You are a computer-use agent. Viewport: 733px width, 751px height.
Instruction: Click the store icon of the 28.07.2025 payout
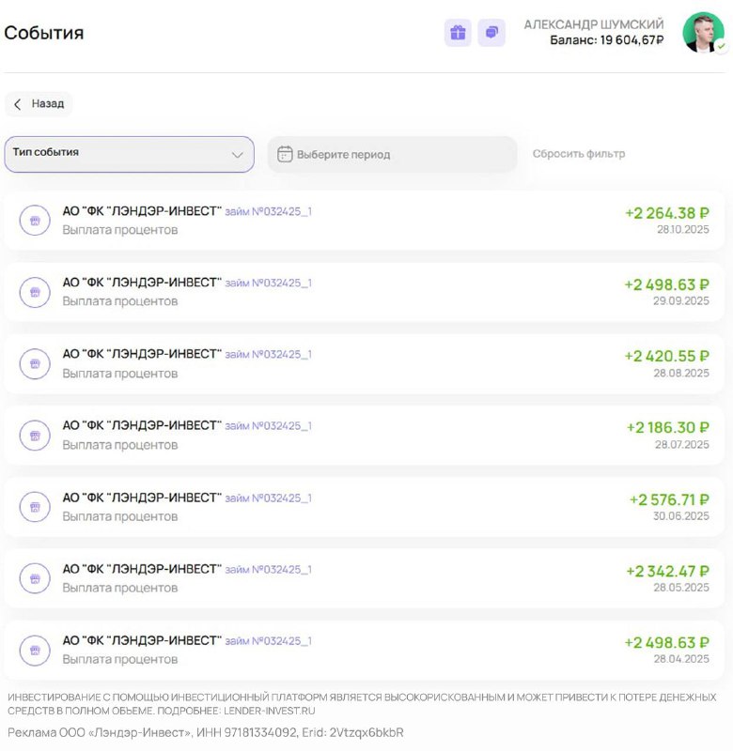tap(35, 436)
